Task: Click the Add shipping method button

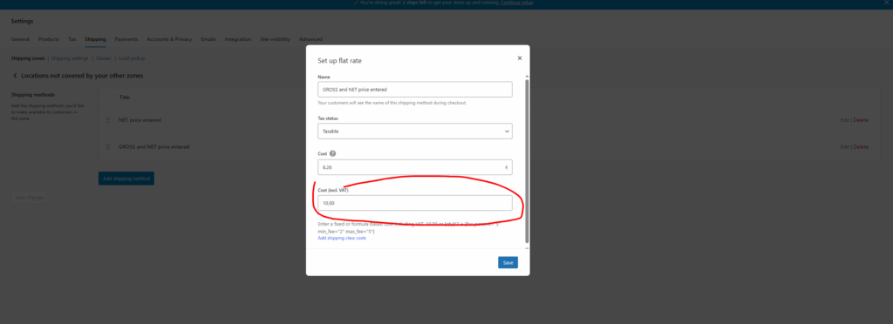Action: click(126, 179)
